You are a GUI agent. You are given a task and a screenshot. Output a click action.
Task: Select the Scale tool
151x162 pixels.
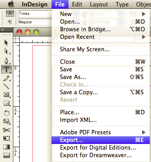click(x=6, y=121)
